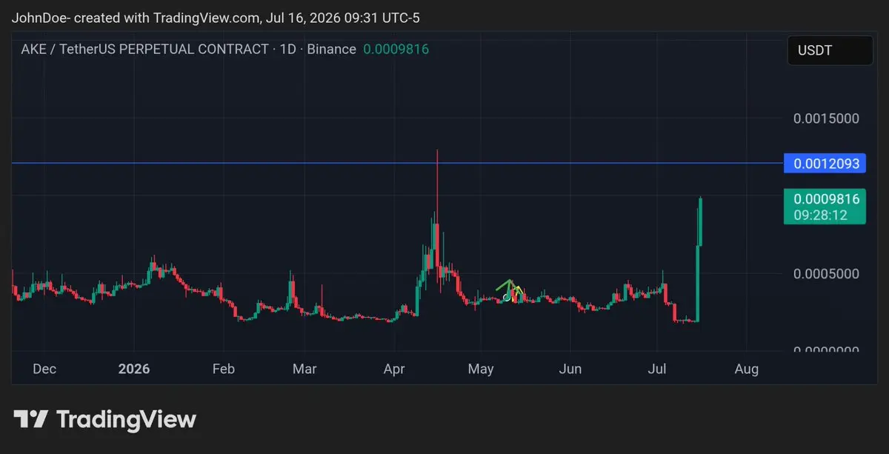
Task: Click the Jul label on time axis
Action: (657, 369)
